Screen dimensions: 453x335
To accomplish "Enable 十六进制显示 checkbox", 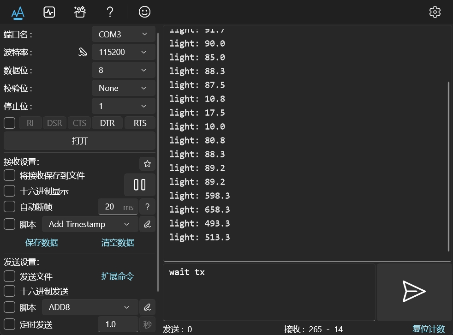I will point(10,191).
